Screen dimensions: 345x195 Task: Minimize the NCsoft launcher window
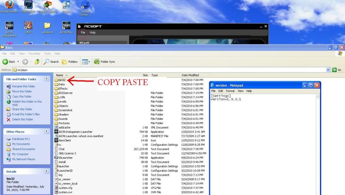[261, 26]
